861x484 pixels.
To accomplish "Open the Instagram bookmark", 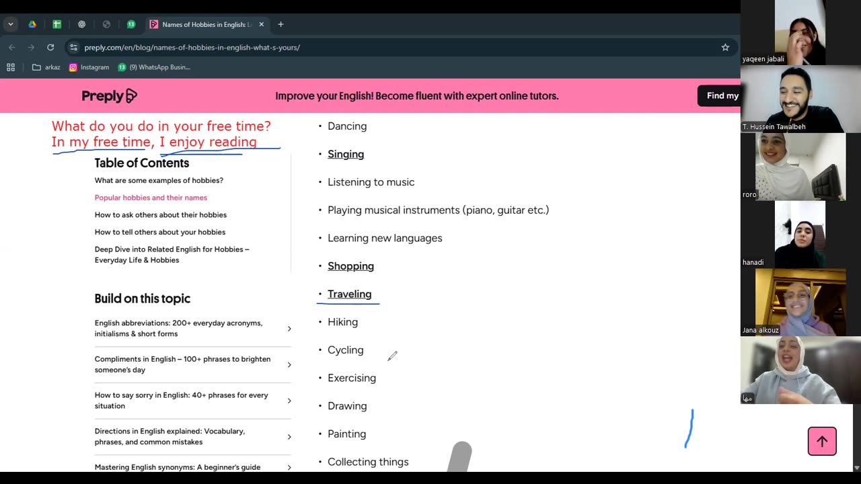I will 89,67.
